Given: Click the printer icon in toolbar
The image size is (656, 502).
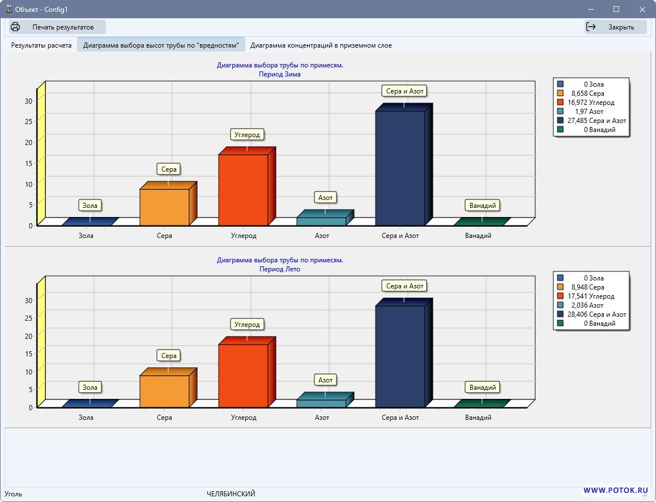Looking at the screenshot, I should pos(16,27).
